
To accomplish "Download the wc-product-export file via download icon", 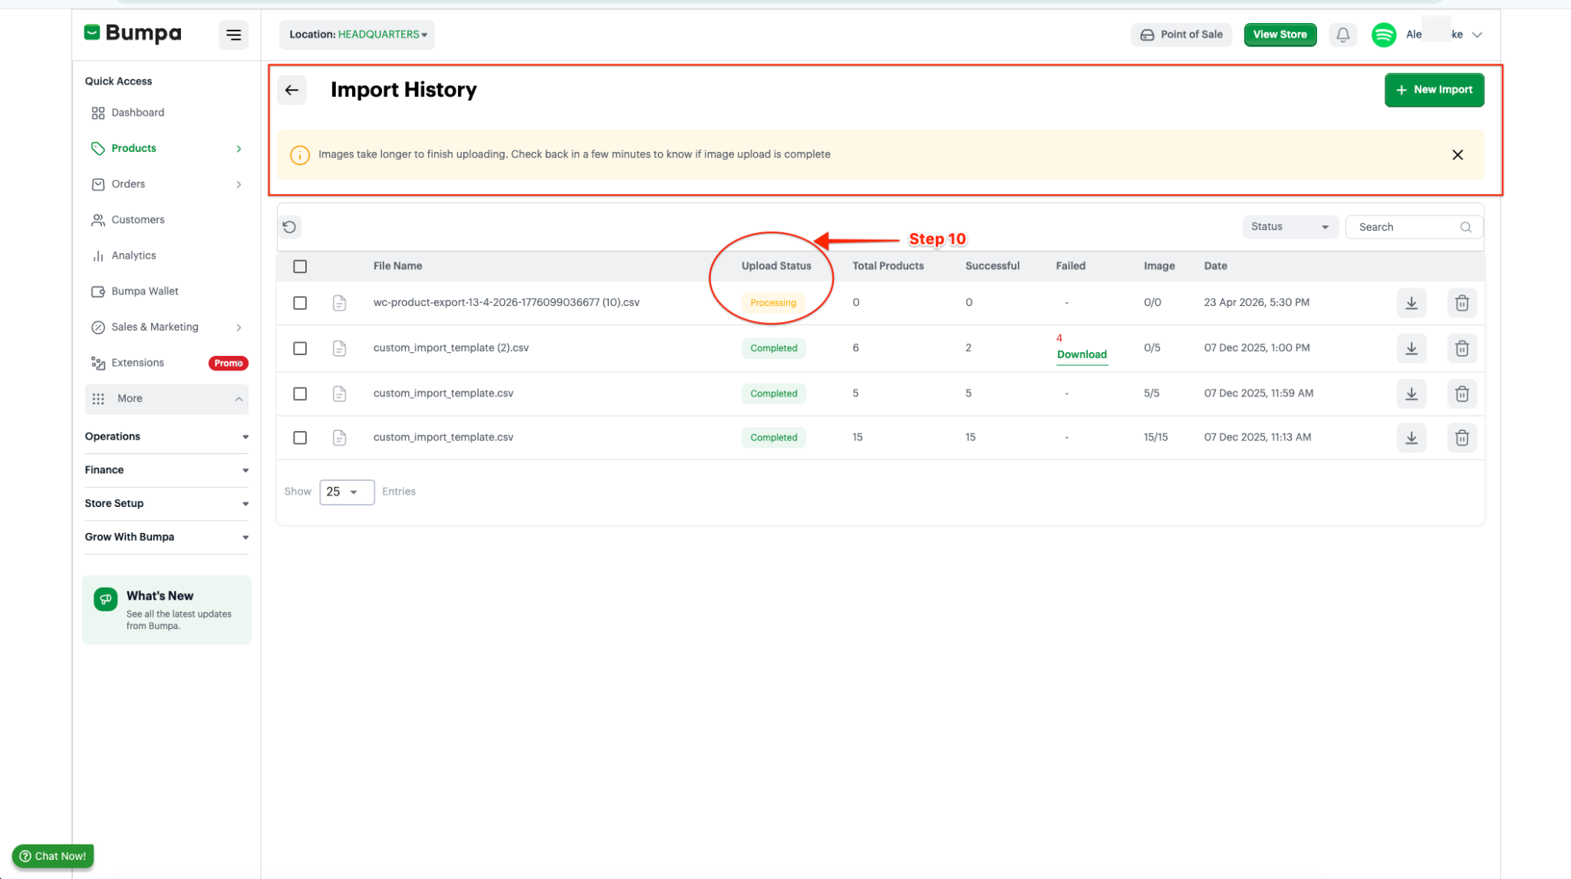I will (1411, 303).
